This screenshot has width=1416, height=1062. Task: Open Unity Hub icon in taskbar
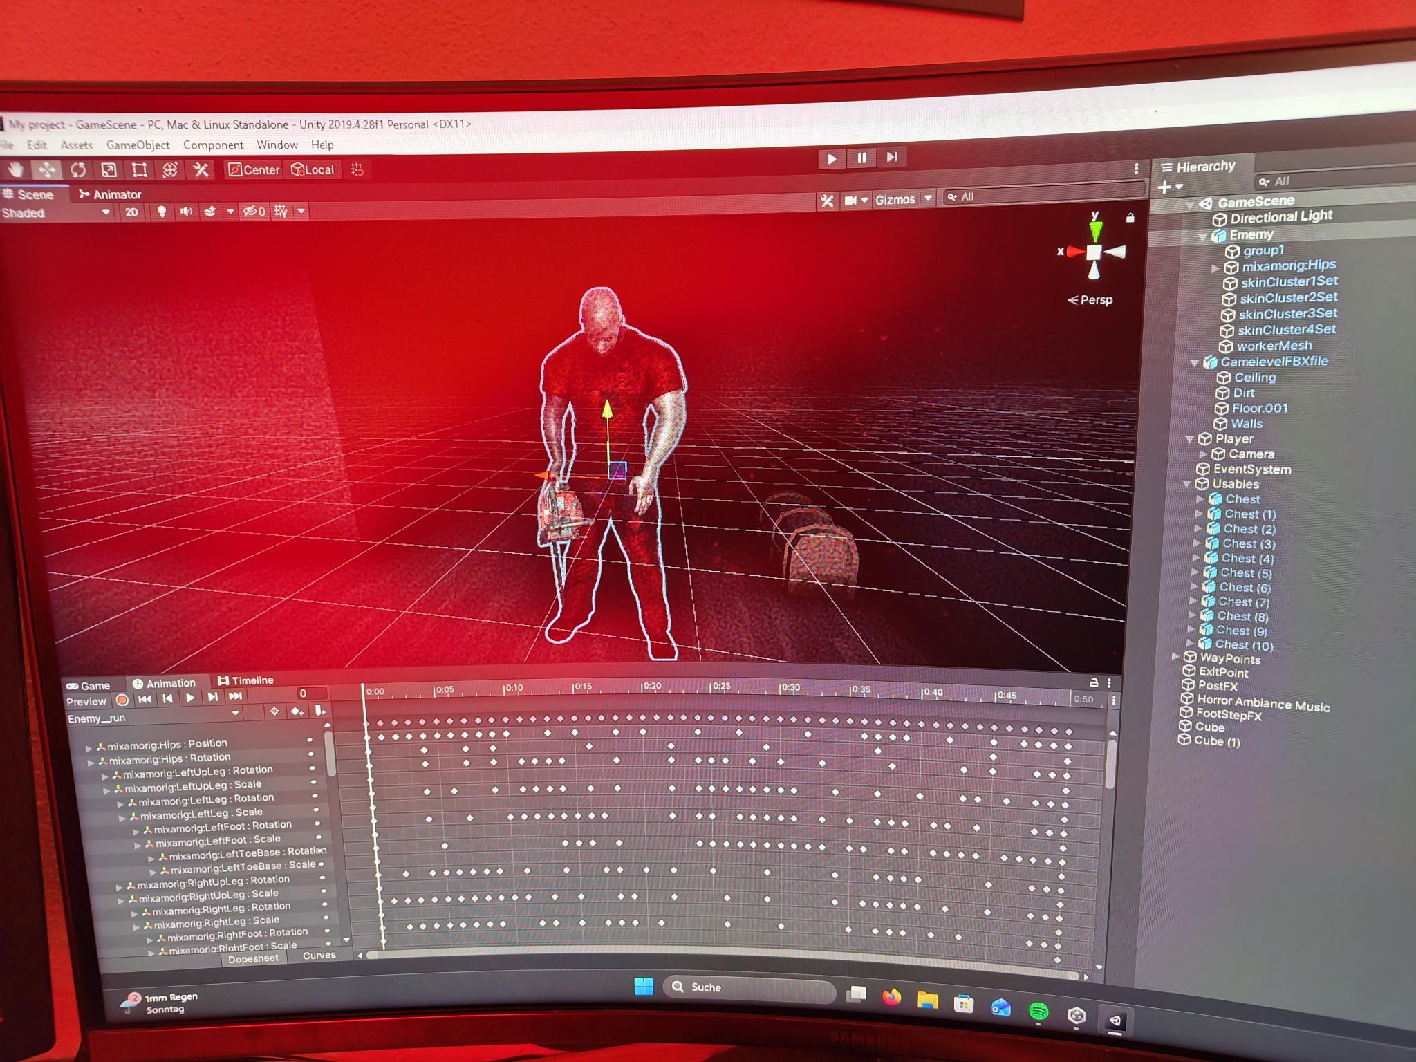point(1077,1016)
